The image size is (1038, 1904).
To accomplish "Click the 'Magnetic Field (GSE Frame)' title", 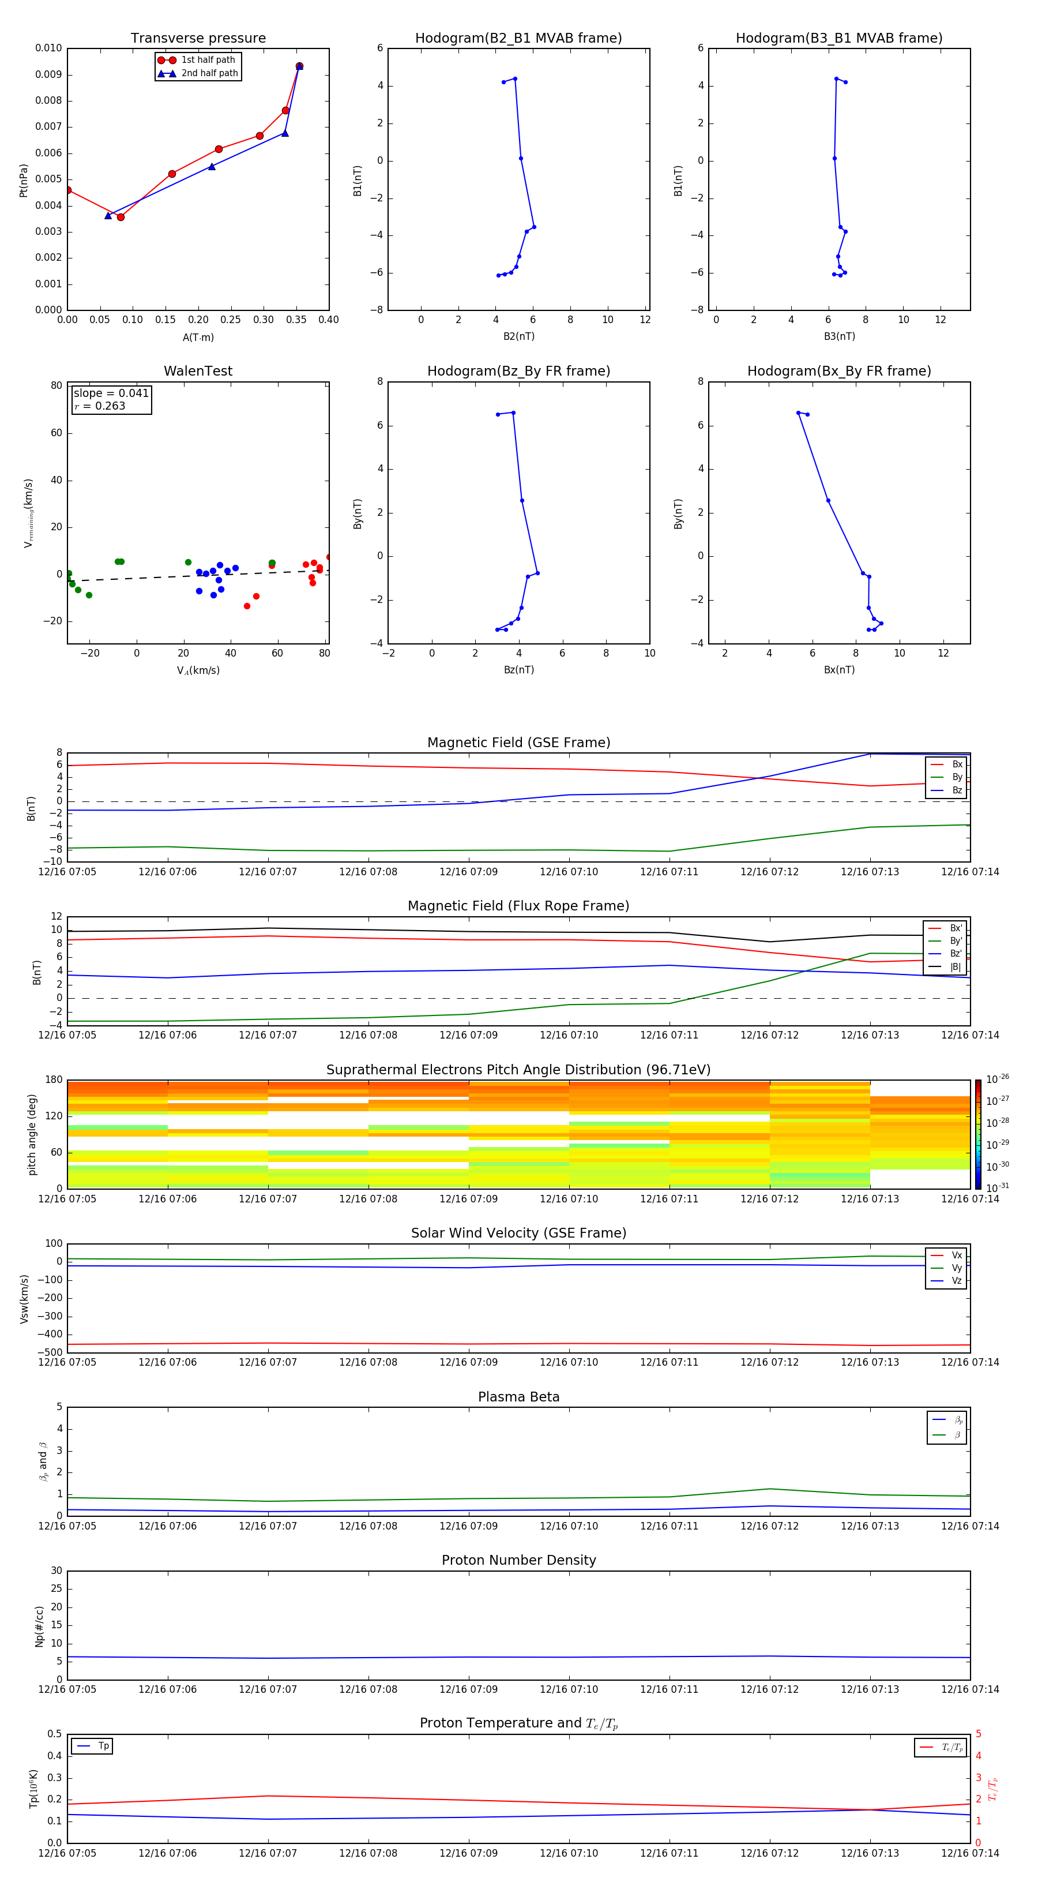I will [518, 743].
